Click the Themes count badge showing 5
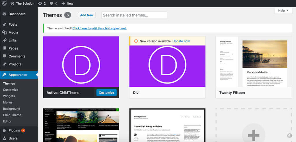The height and width of the screenshot is (142, 296). coord(68,15)
